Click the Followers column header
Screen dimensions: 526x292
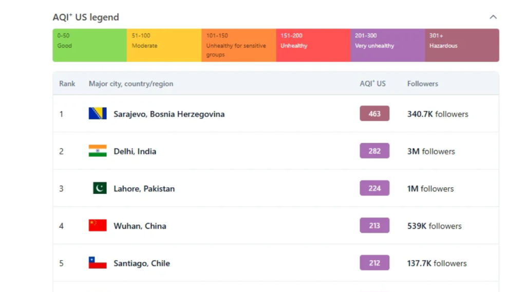click(x=423, y=84)
